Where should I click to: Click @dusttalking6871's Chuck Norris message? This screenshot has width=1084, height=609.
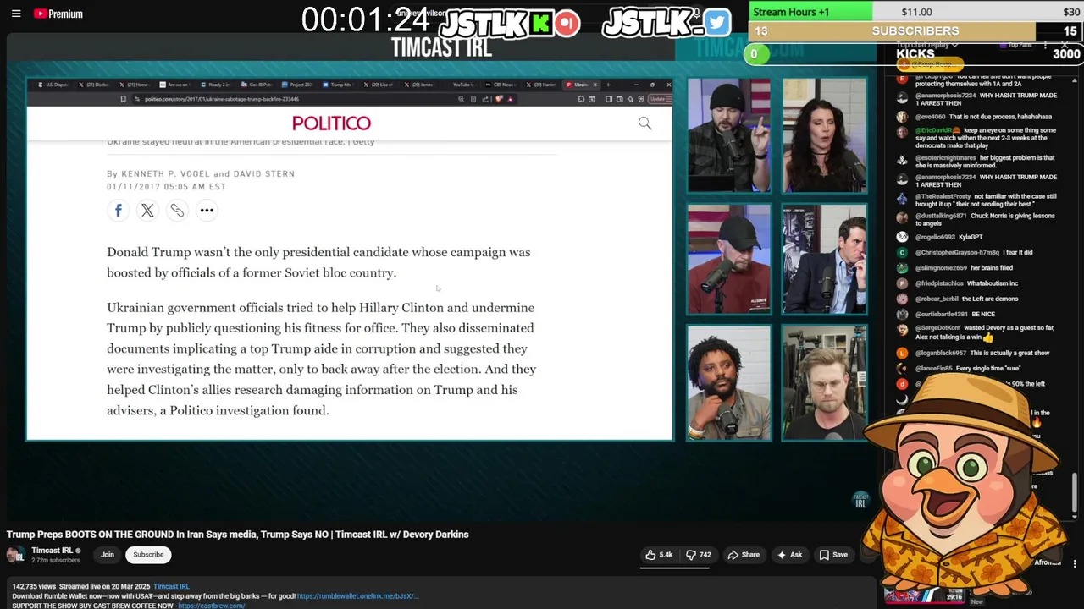(x=985, y=220)
